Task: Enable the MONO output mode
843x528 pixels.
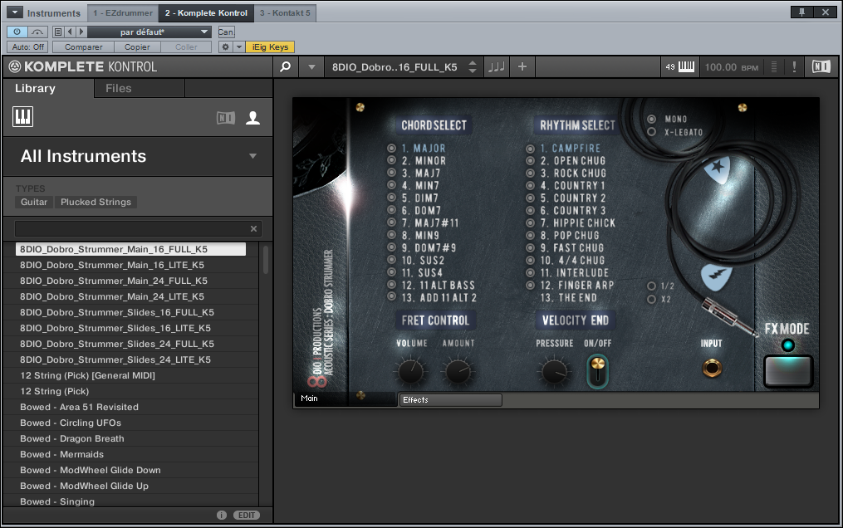Action: (650, 119)
